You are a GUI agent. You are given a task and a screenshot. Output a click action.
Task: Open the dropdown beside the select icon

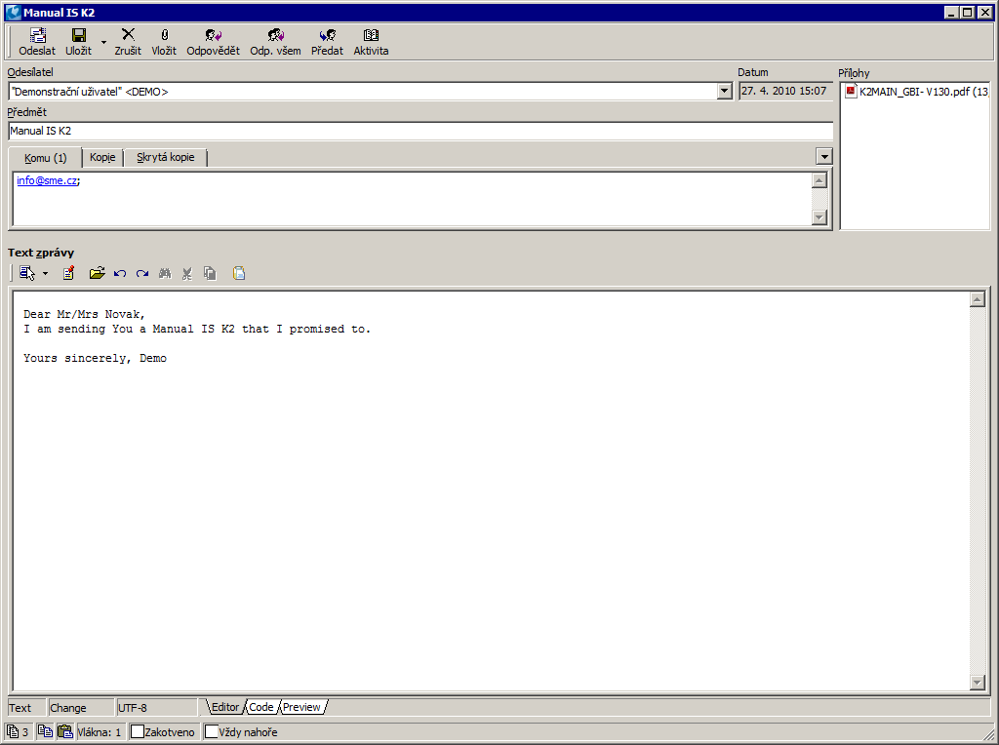pyautogui.click(x=45, y=274)
